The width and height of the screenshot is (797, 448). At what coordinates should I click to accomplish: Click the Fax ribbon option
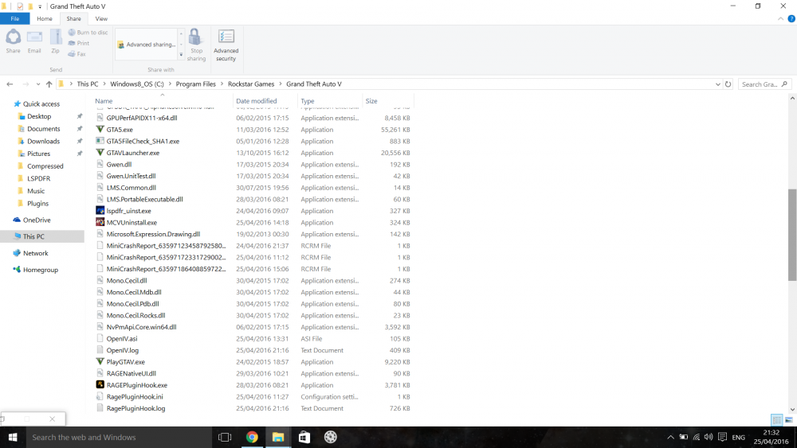77,54
